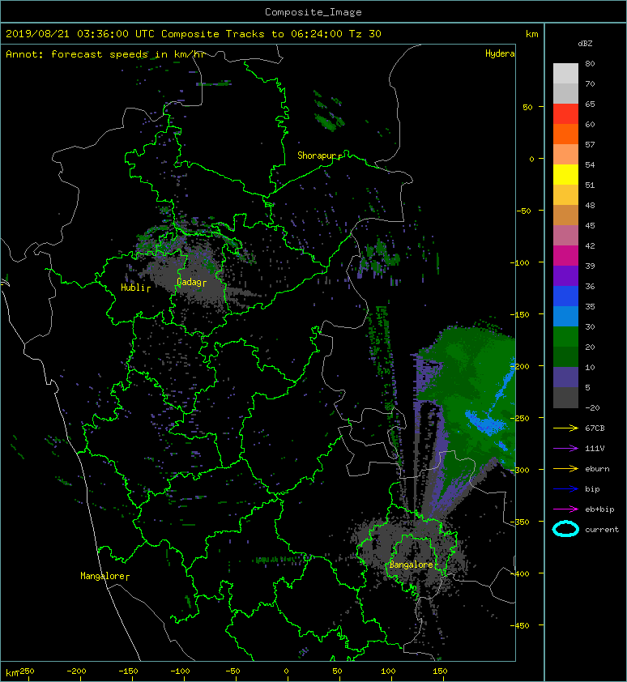The image size is (627, 682).
Task: Click the 67CB legend label text
Action: (x=595, y=428)
